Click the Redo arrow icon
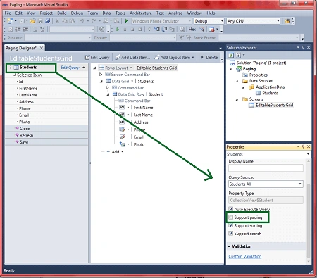 pos(94,21)
